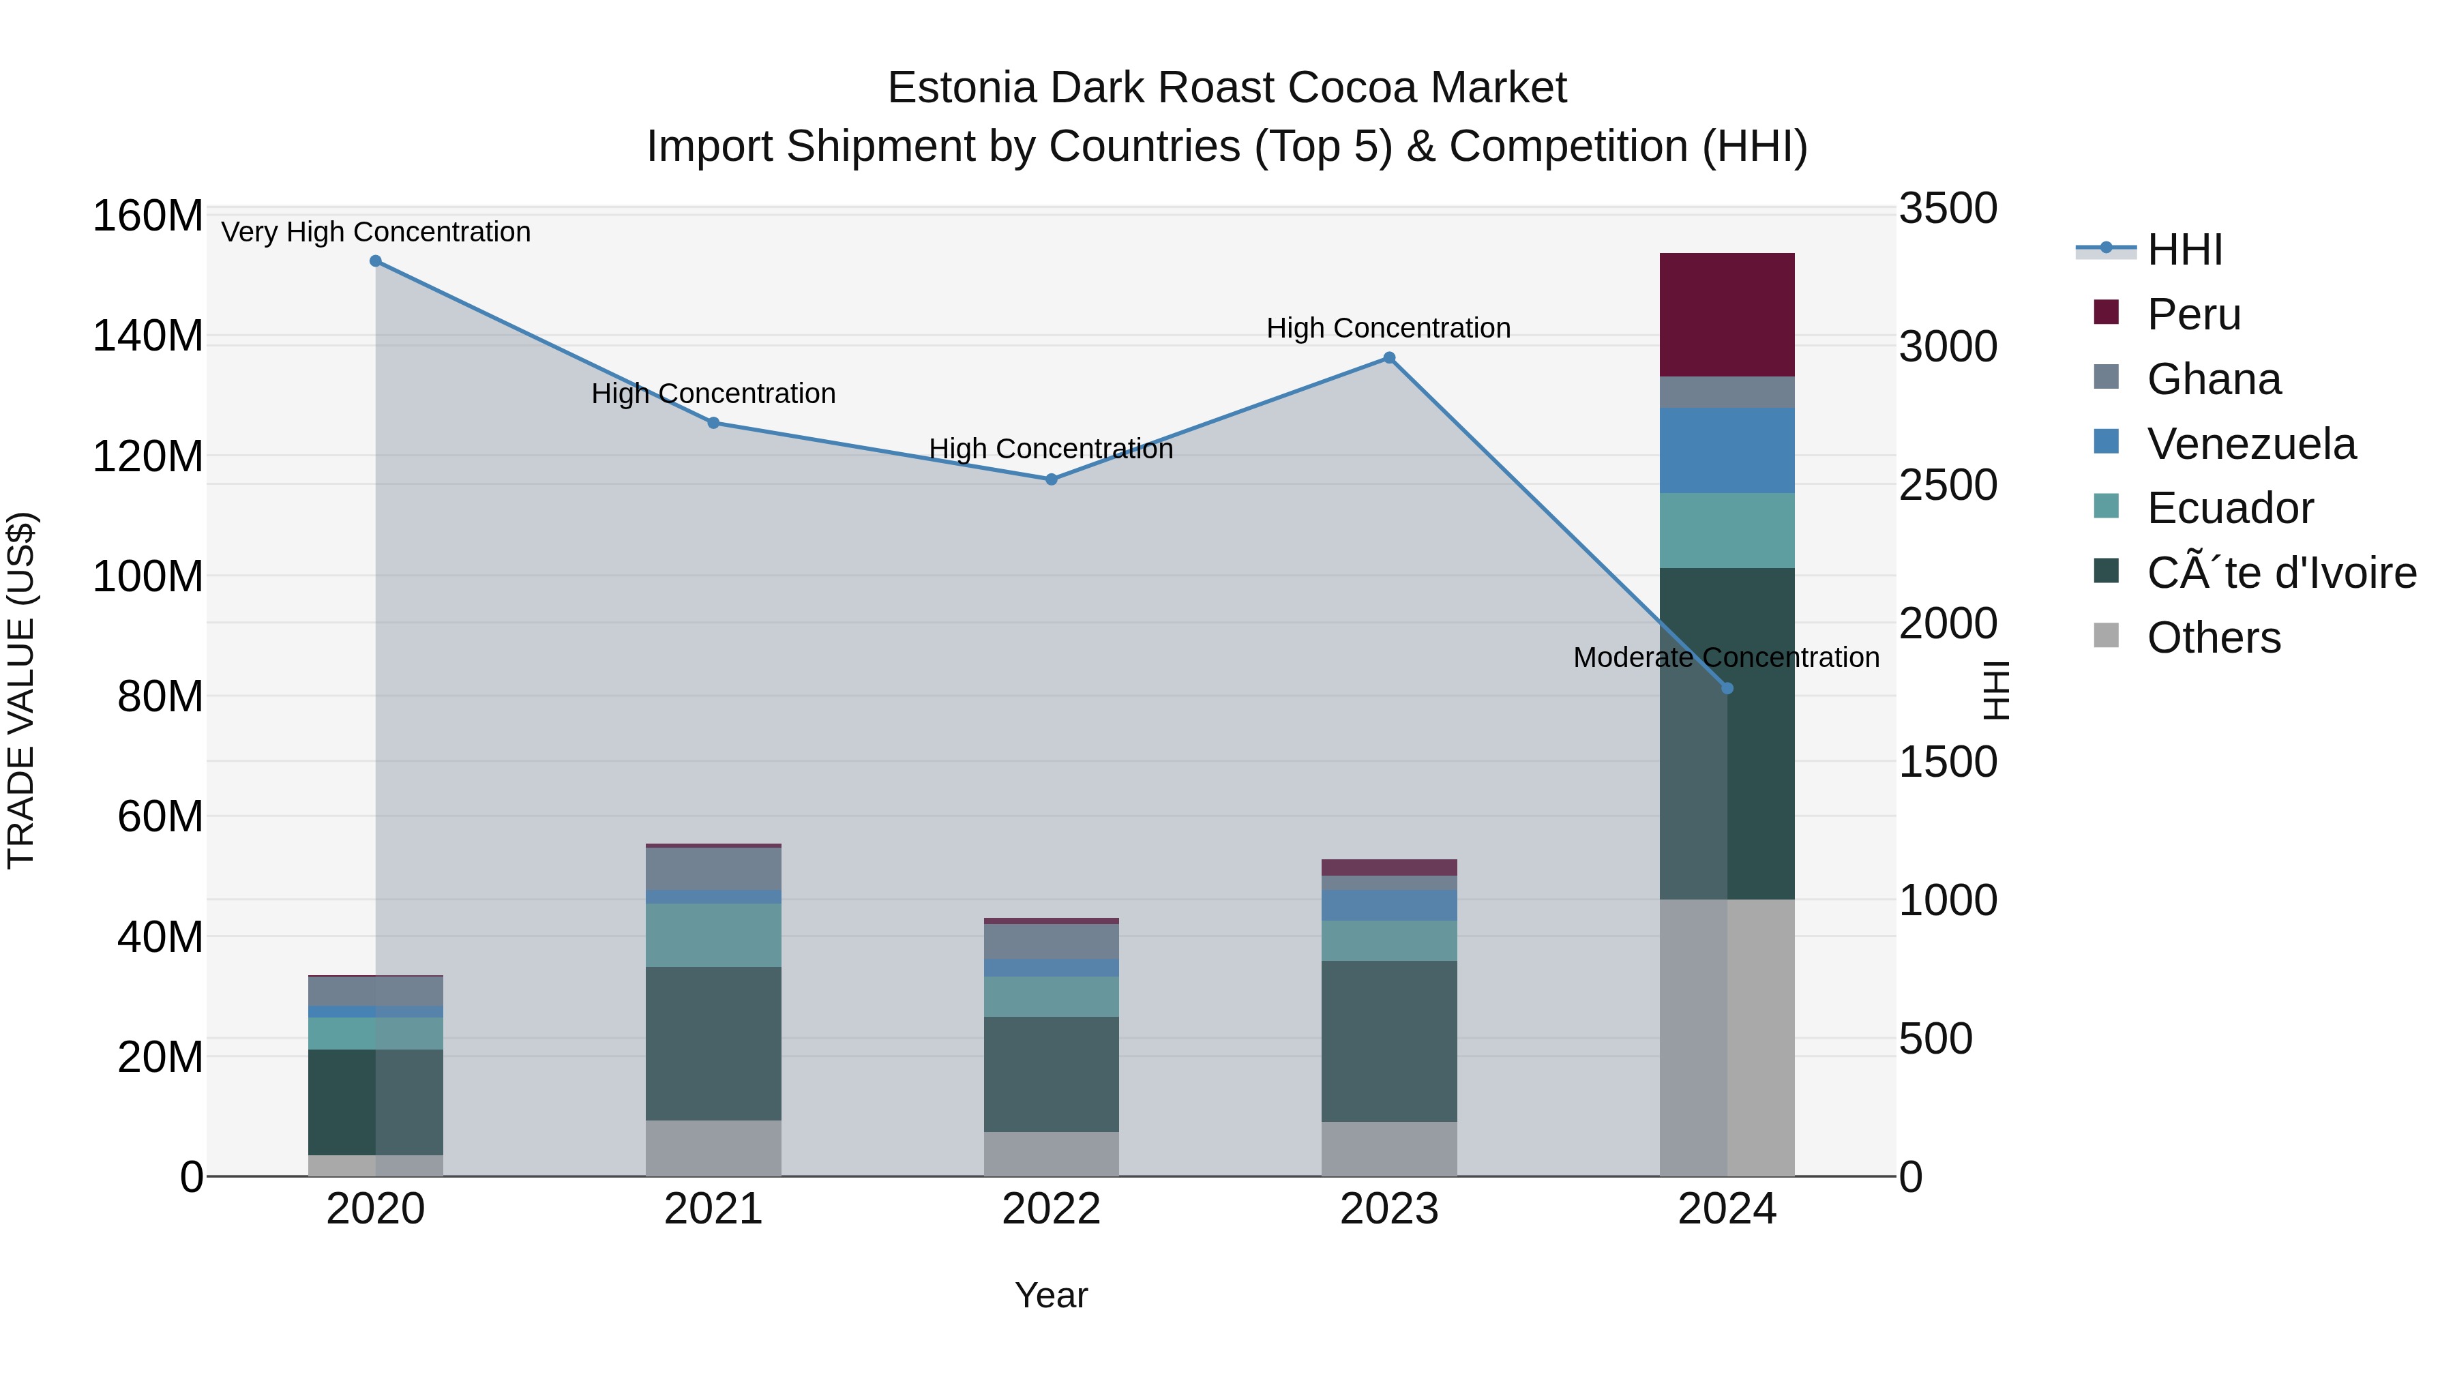Select the Côte d'Ivoire segment of 2023 bar
The width and height of the screenshot is (2455, 1381).
coord(1390,1041)
